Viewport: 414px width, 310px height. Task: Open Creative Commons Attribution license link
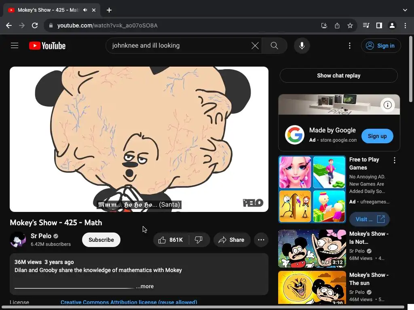click(129, 302)
